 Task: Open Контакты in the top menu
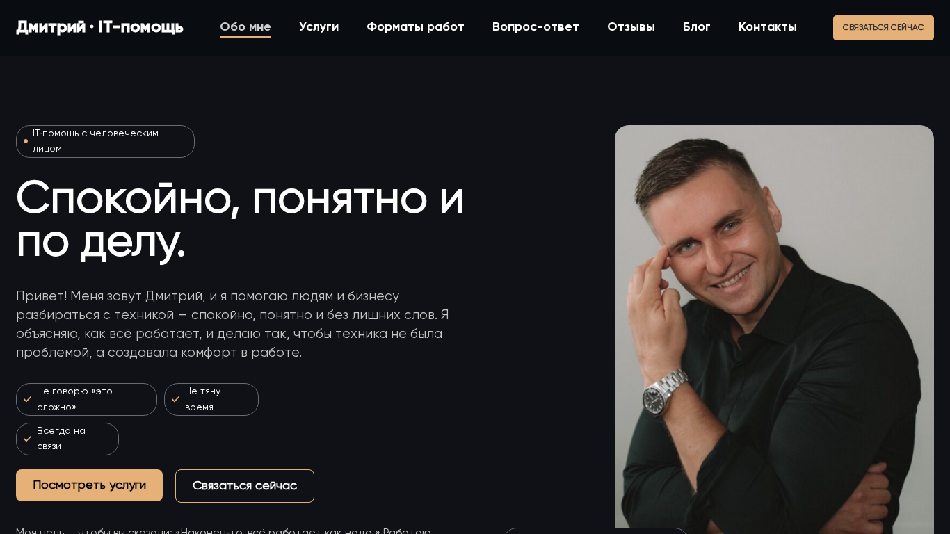(768, 27)
